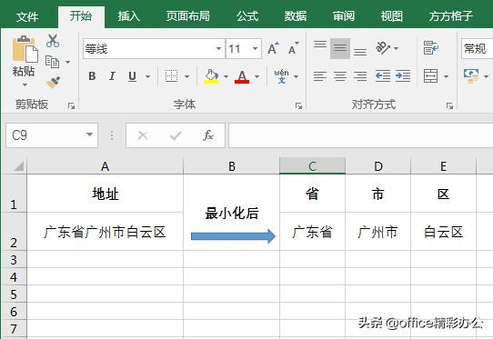493x339 pixels.
Task: Cancel formula entry with X
Action: [x=143, y=135]
